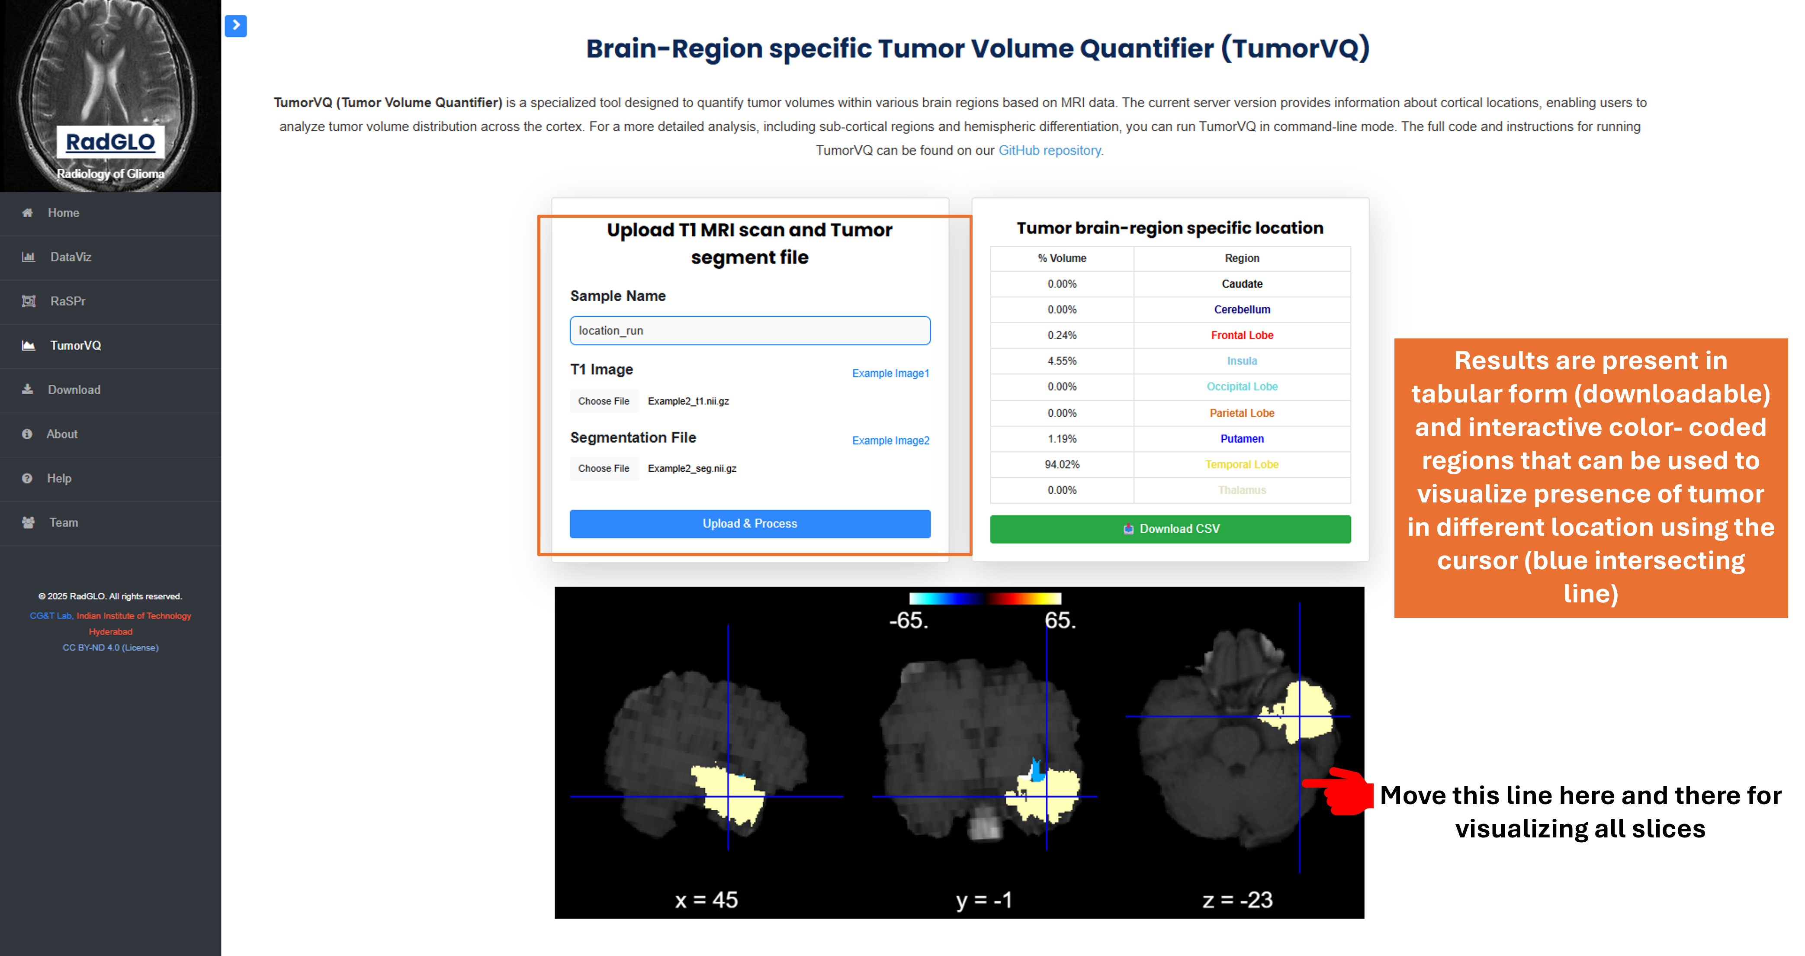
Task: Open the DataViz menu item
Action: coord(111,257)
